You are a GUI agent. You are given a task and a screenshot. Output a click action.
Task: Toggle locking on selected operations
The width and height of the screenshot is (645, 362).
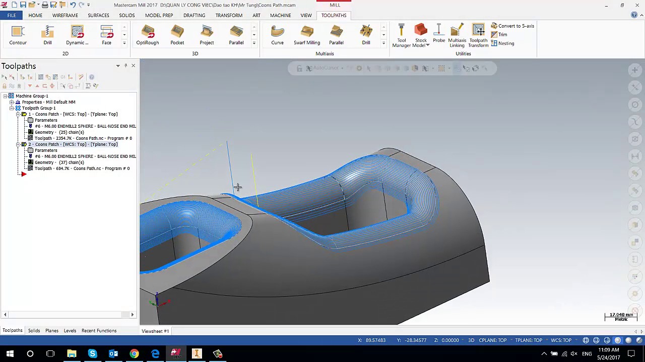[4, 86]
